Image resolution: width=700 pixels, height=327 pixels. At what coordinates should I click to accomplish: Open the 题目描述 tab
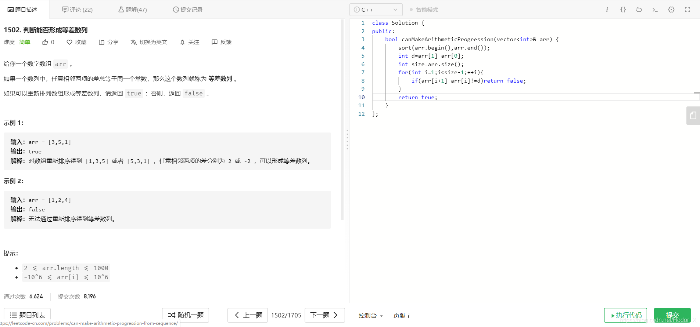(x=23, y=10)
